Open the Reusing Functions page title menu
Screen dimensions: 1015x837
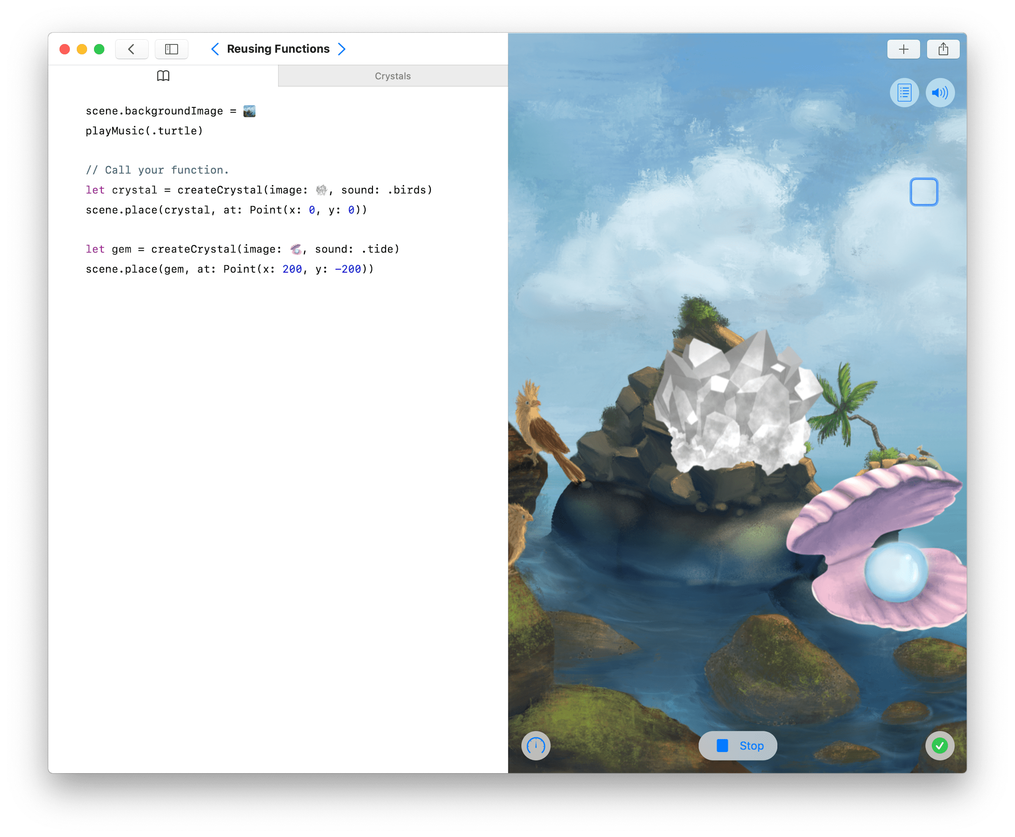(x=278, y=49)
